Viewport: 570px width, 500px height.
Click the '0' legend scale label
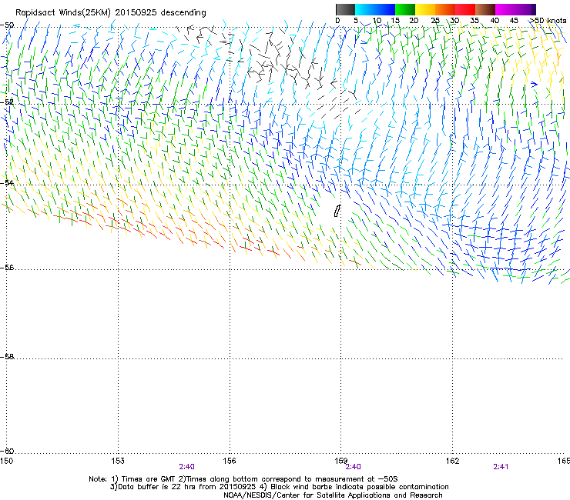[x=337, y=20]
